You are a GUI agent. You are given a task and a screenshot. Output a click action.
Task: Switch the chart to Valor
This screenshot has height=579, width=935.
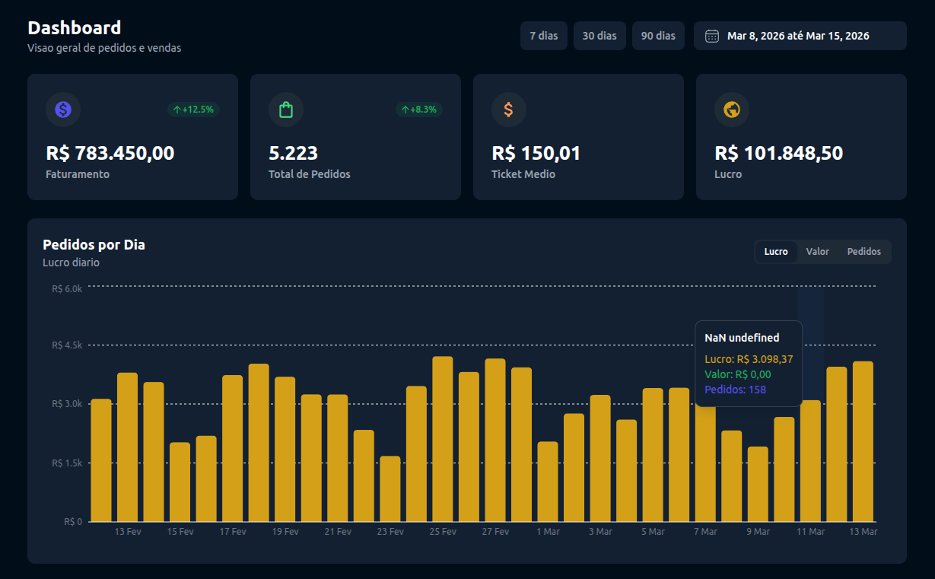pyautogui.click(x=818, y=252)
